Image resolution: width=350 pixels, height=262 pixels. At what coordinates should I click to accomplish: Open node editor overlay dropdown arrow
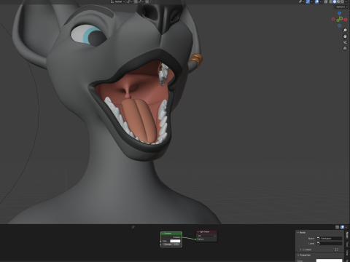pos(346,227)
